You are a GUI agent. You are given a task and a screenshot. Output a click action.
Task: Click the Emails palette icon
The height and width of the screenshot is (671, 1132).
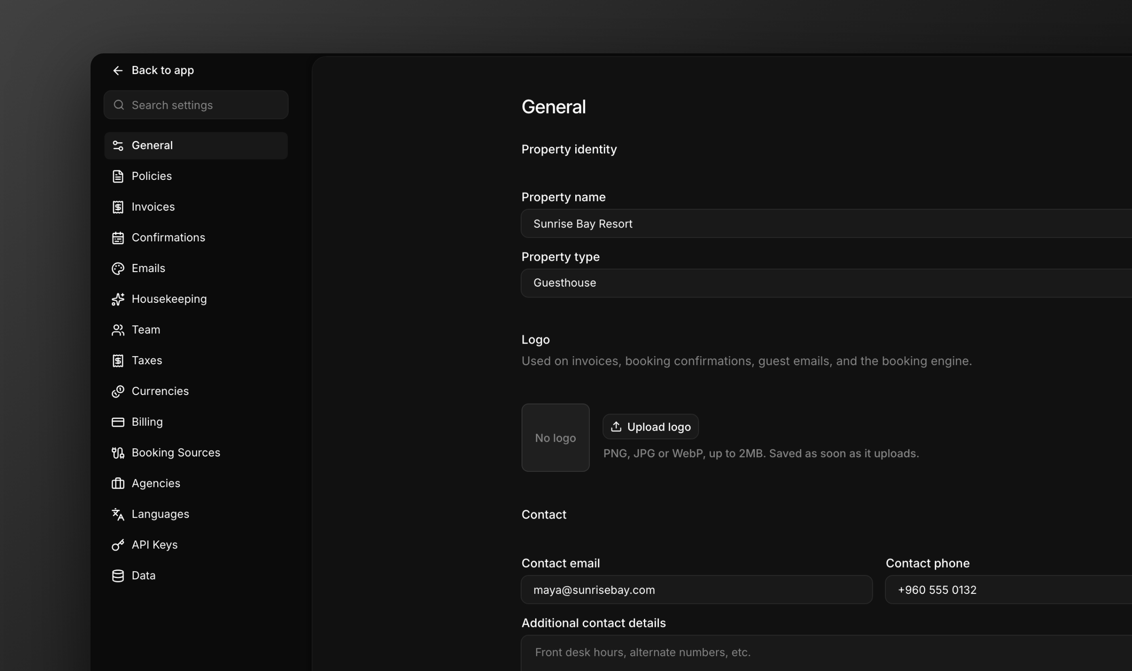tap(118, 268)
